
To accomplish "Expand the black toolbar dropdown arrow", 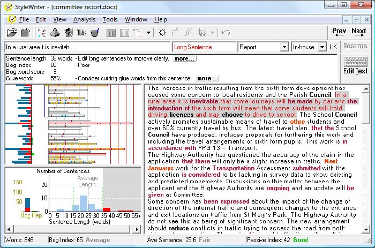I will click(x=148, y=33).
